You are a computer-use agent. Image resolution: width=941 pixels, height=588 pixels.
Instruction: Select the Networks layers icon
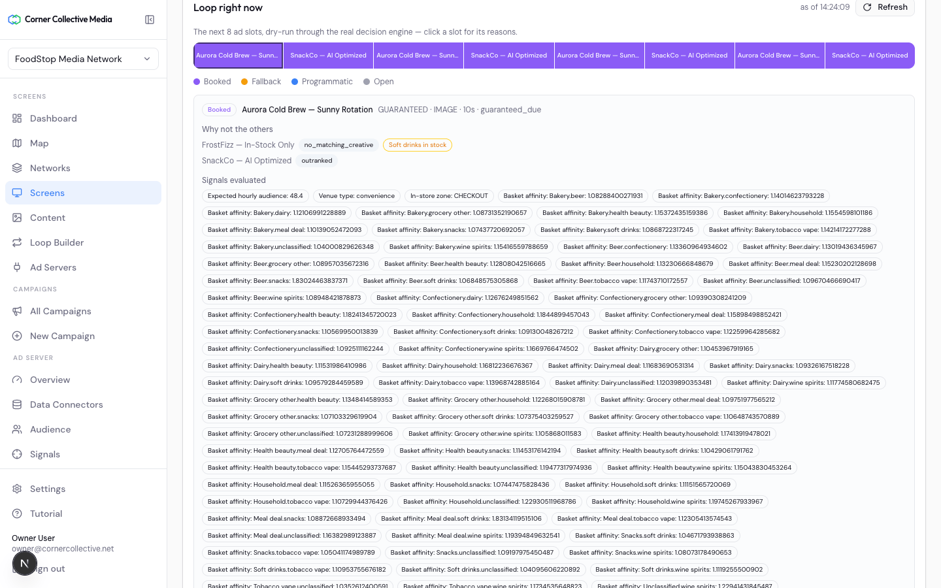tap(17, 168)
